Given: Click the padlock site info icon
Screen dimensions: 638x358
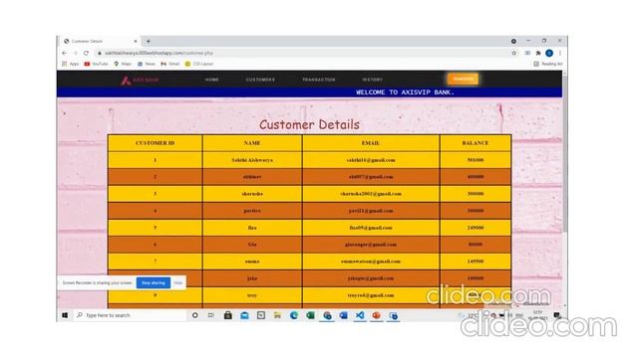Looking at the screenshot, I should (x=99, y=53).
